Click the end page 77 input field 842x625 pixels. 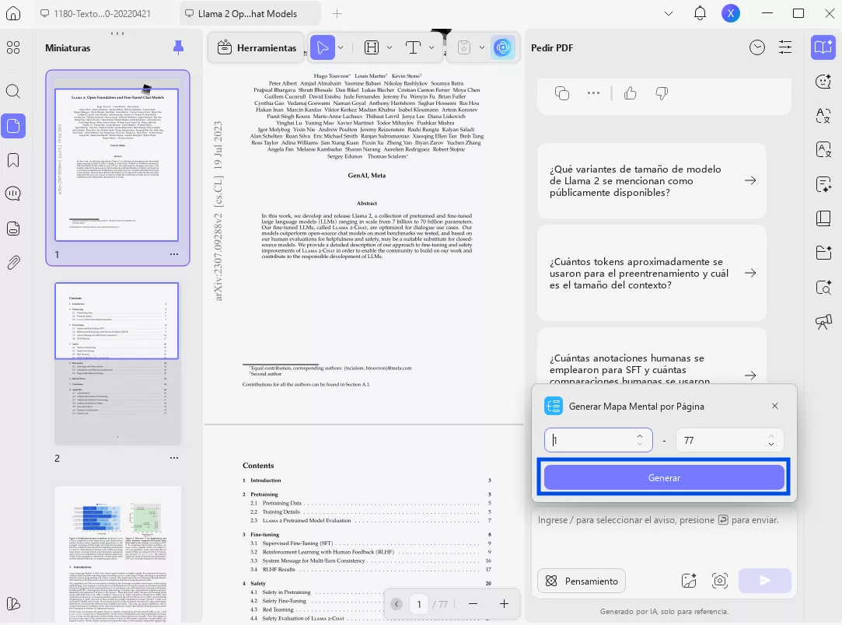[x=729, y=440]
